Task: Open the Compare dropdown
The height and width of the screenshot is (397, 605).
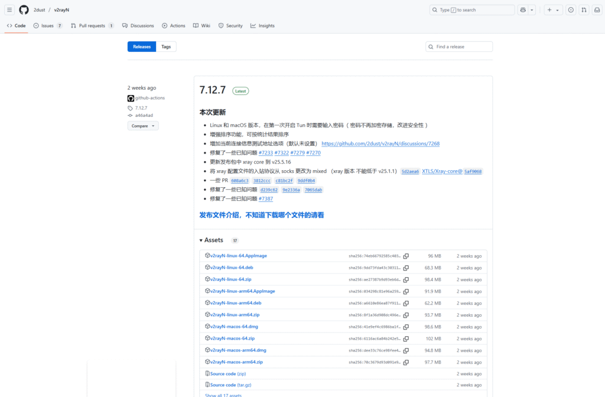Action: click(143, 126)
